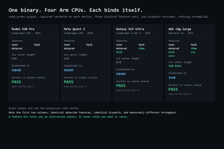The height and width of the screenshot is (149, 224).
Task: Click green 'i8mm' in Galaxy S23 Ultra card
Action: coord(141,49)
